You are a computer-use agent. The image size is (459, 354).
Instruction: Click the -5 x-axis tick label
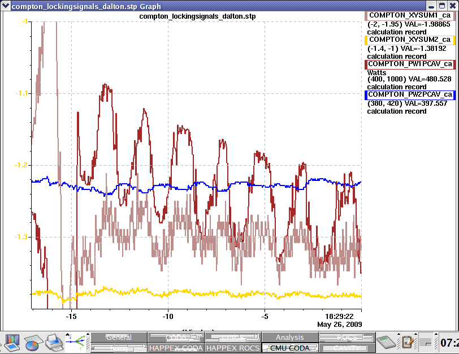pos(265,317)
